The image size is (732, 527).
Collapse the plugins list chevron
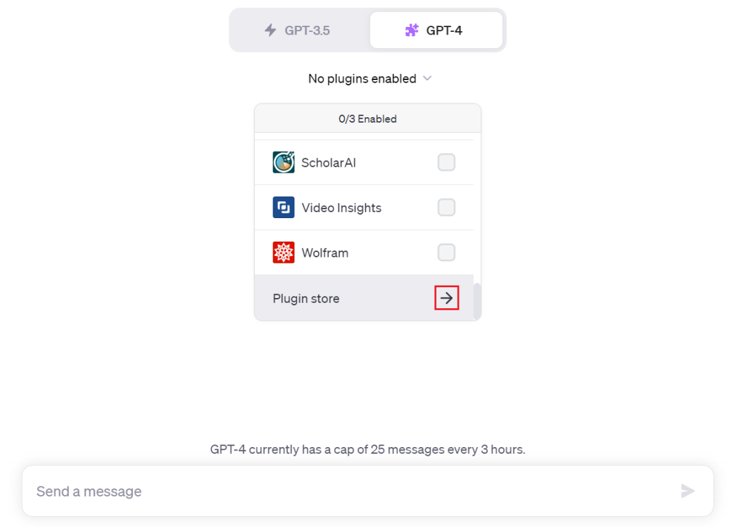pyautogui.click(x=427, y=79)
